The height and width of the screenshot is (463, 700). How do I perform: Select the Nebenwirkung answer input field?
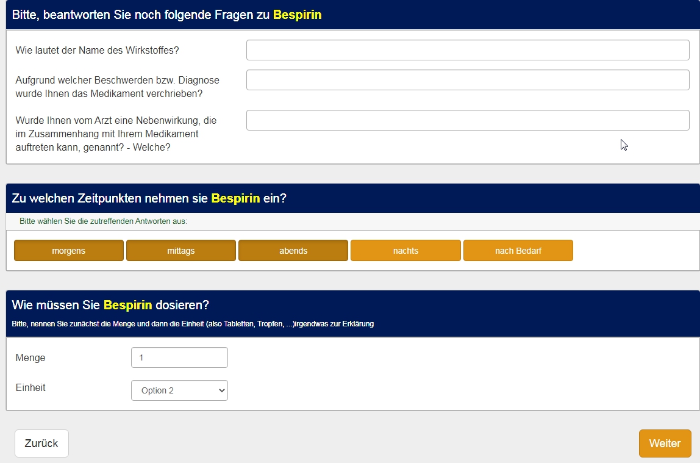(468, 120)
